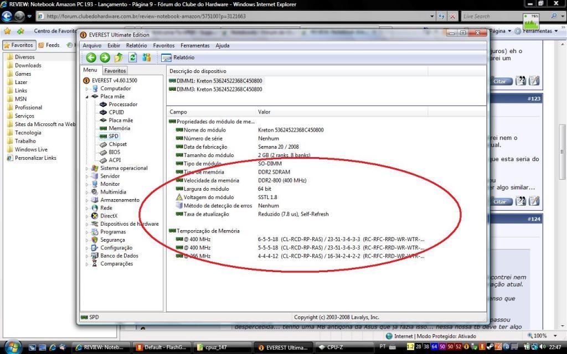Expand the Armazenamento tree node

(x=87, y=200)
